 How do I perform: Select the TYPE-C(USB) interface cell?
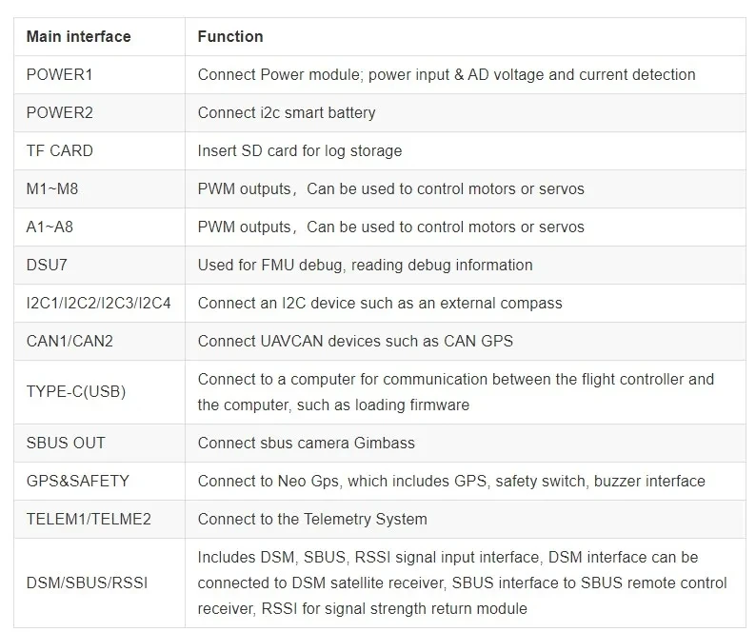click(x=76, y=392)
